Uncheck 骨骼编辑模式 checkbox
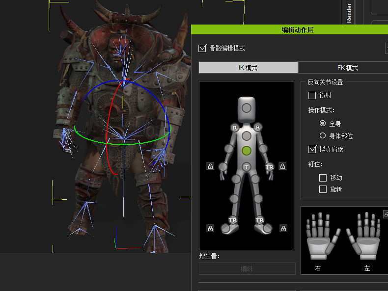This screenshot has width=388, height=291. [x=202, y=48]
